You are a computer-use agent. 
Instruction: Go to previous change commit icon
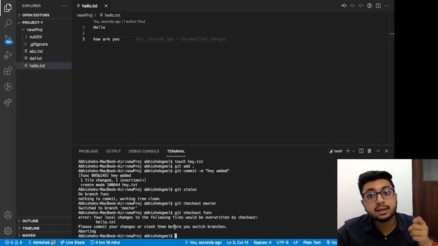344,5
